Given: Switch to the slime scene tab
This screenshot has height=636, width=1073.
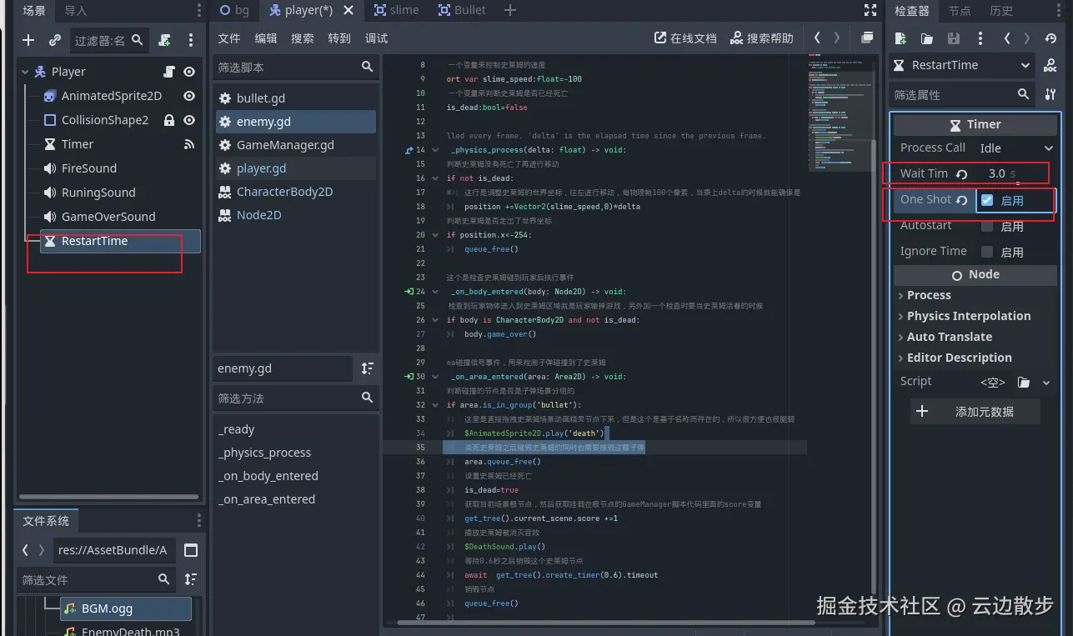Looking at the screenshot, I should point(396,10).
